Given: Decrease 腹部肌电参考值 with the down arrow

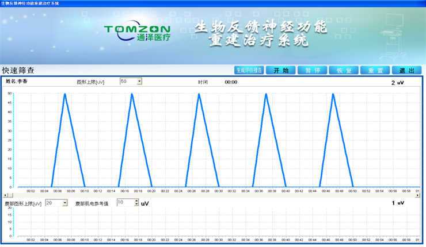Looking at the screenshot, I should point(136,204).
